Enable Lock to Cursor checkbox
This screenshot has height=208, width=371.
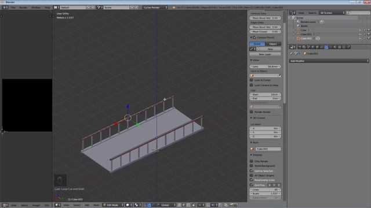coord(252,80)
